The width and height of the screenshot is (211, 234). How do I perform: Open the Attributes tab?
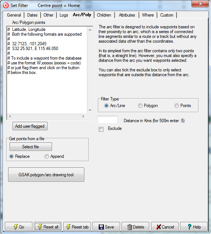(127, 15)
